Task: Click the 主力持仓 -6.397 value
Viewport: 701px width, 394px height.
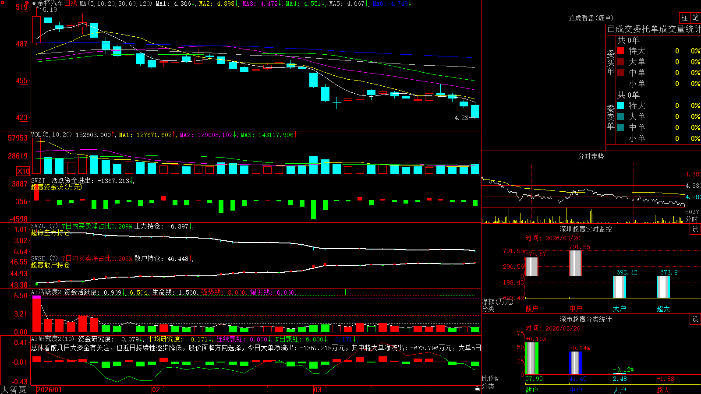Action: point(177,226)
